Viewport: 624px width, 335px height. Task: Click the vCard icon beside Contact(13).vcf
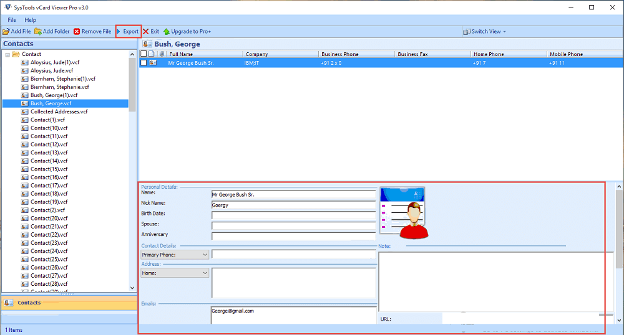(25, 153)
